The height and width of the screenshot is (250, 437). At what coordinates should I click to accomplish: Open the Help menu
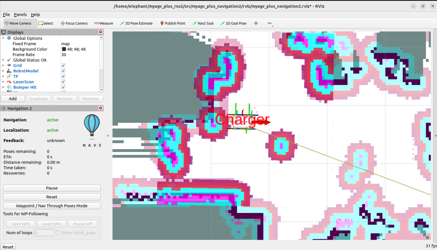pyautogui.click(x=35, y=15)
